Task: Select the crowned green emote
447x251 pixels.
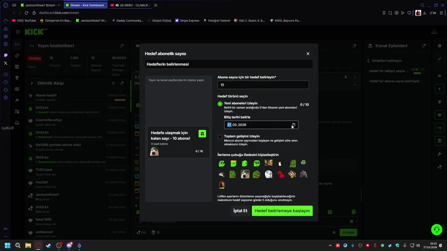Action: [x=233, y=163]
